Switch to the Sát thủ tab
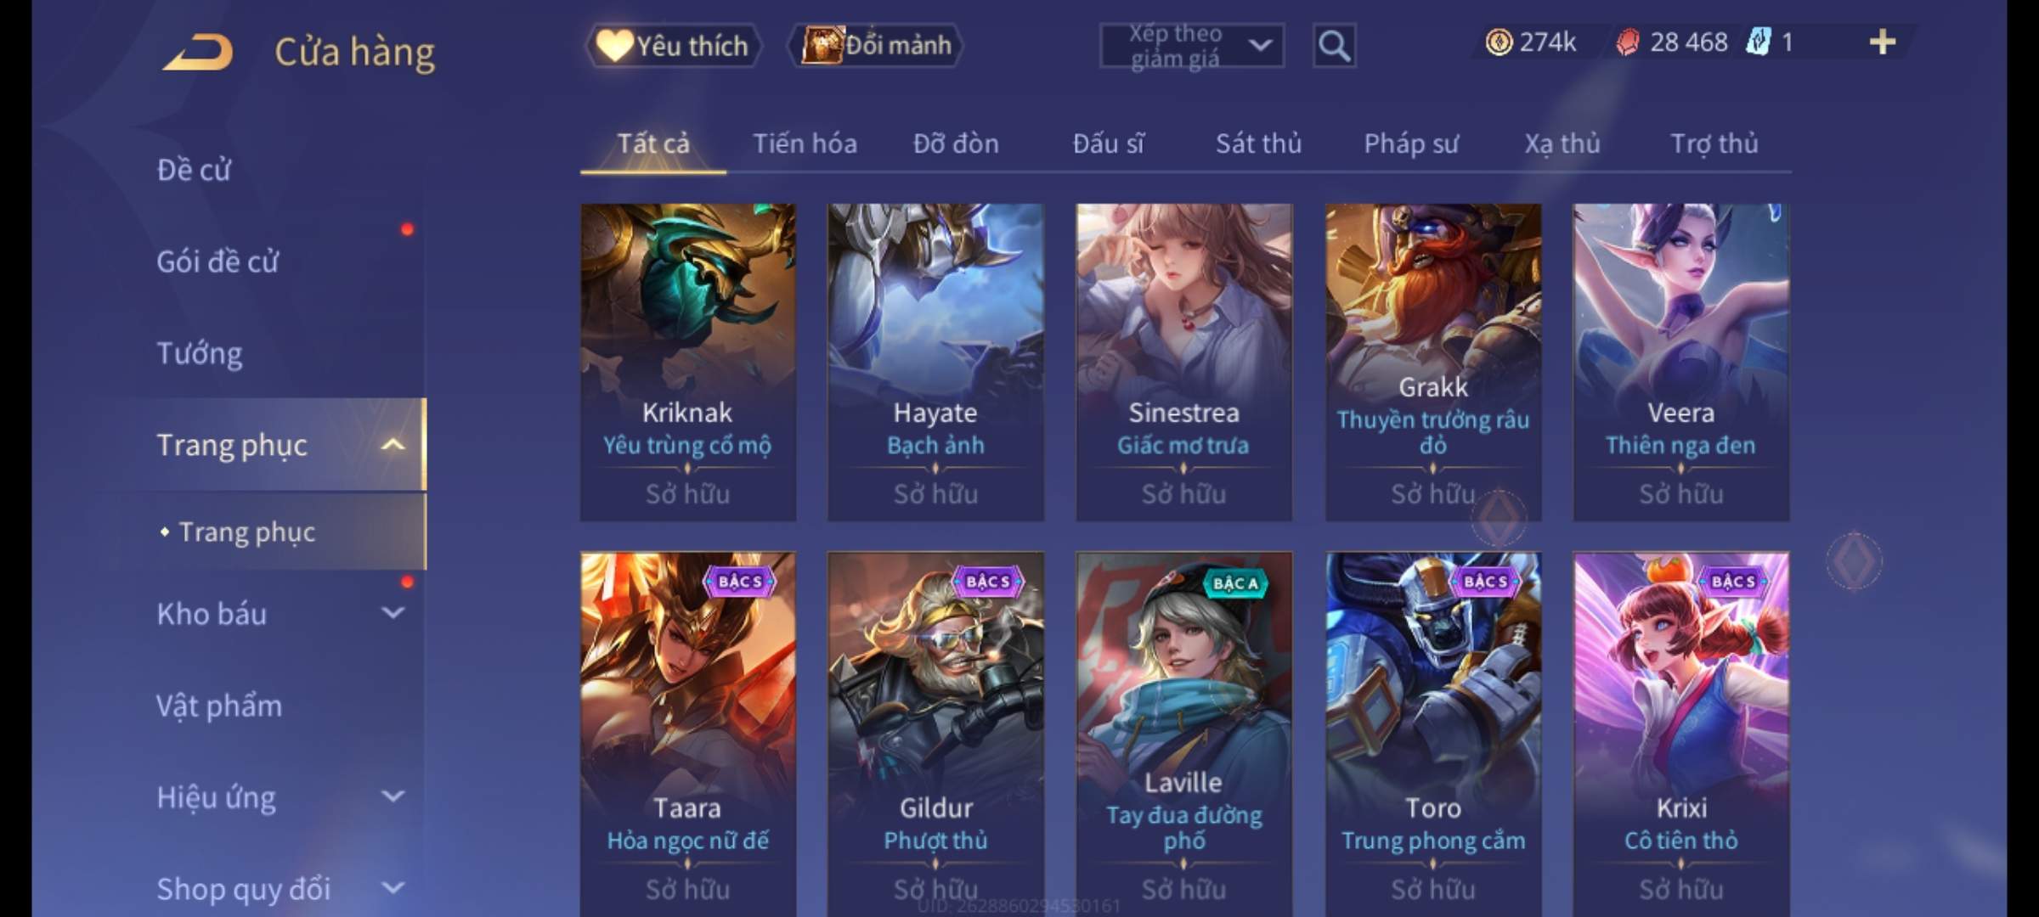Screen dimensions: 2039x917 click(1258, 143)
